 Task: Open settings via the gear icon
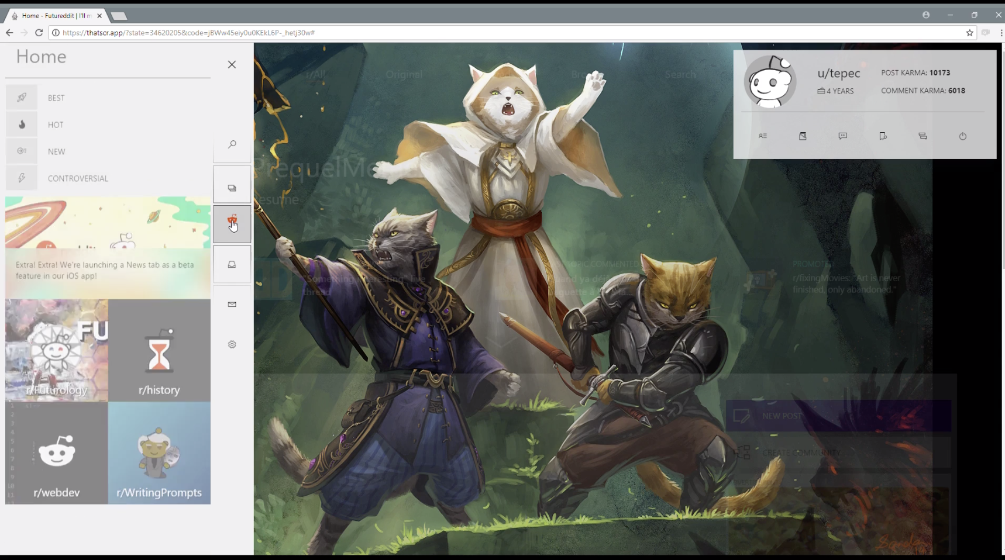pyautogui.click(x=232, y=344)
